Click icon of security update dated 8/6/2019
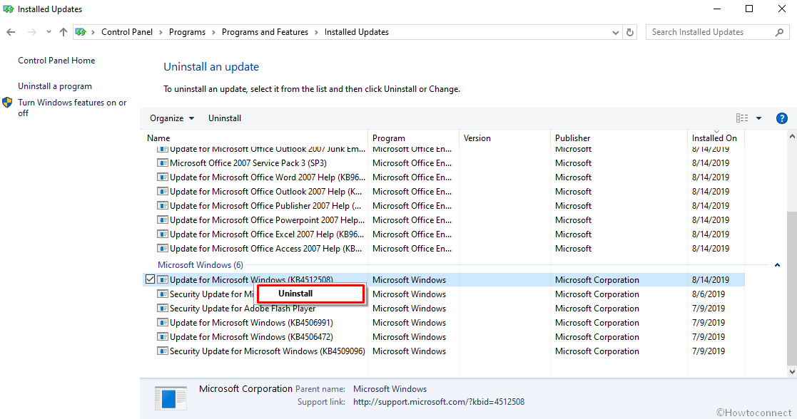Screen dimensions: 797x419 (163, 294)
